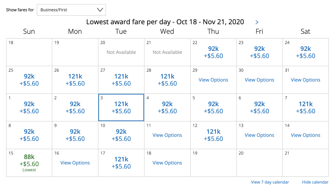The height and width of the screenshot is (188, 334).
Task: Click View Options for November 14
Action: click(305, 135)
